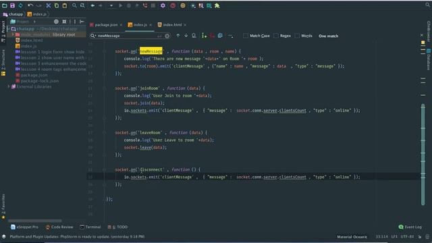Open the run configuration dropdown
Viewport: 432px width, 243px height.
[111, 5]
